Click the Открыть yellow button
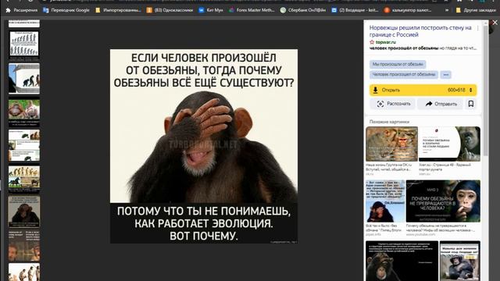Screen dimensions: 500x281 pyautogui.click(x=423, y=91)
